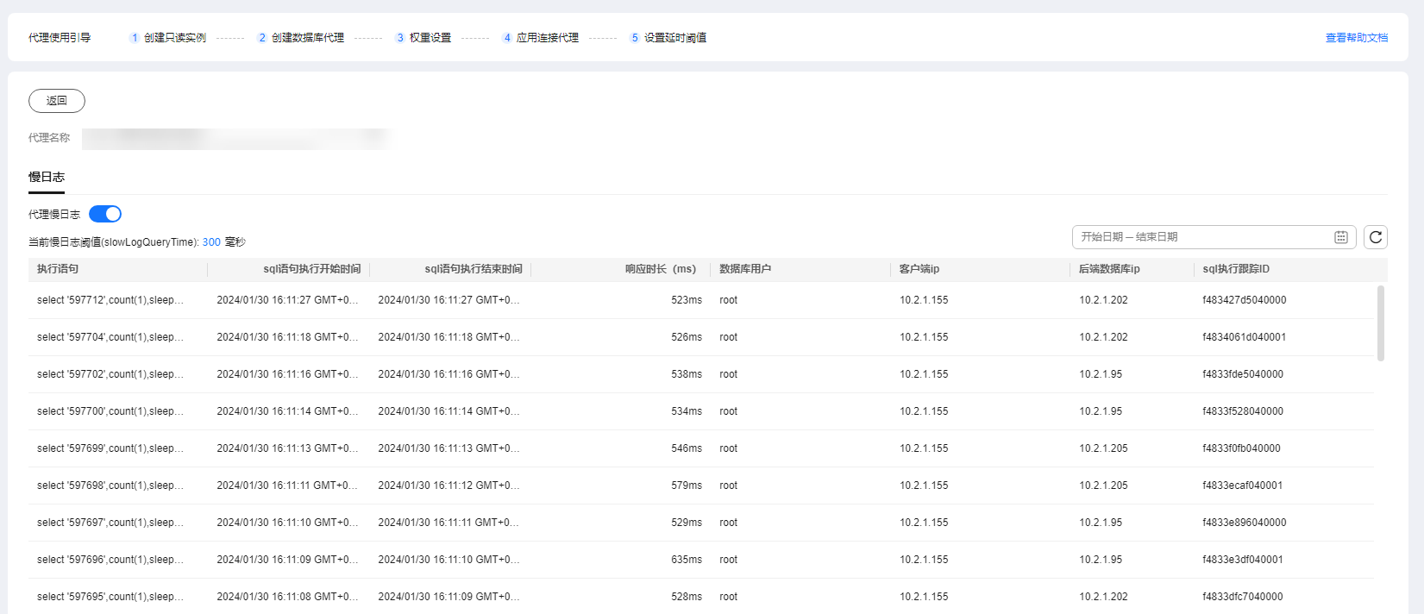The image size is (1424, 614).
Task: Click the sql语句执行开始时间 column header
Action: coord(311,269)
